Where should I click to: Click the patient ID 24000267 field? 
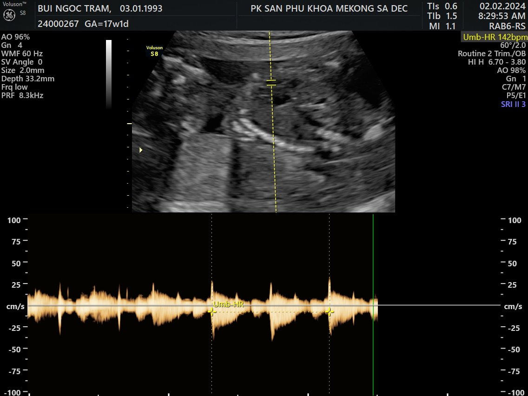click(x=58, y=23)
